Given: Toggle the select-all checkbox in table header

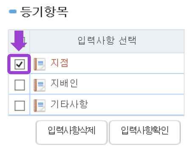Looking at the screenshot, I should click(24, 41).
